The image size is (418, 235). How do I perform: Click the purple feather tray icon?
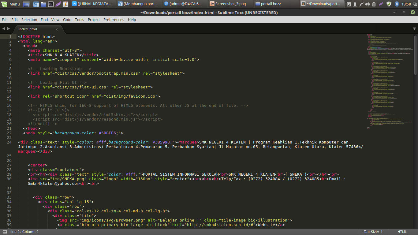381,4
